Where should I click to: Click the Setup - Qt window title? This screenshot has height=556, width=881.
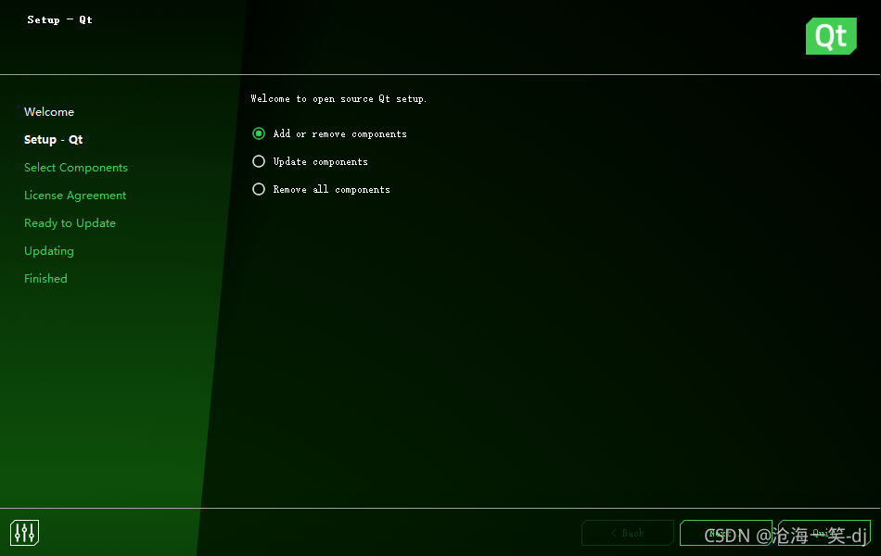click(x=59, y=19)
